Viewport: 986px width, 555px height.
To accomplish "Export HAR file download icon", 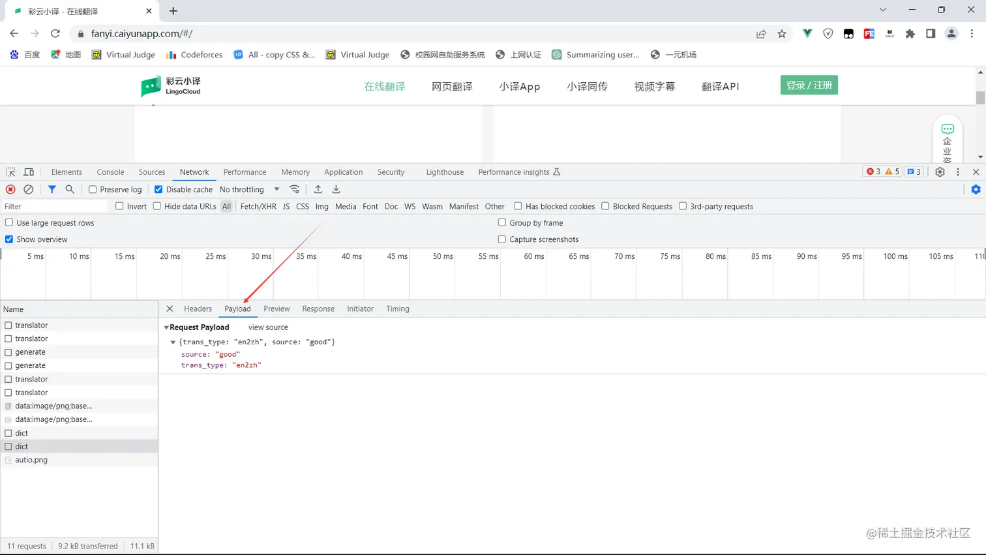I will pyautogui.click(x=336, y=189).
